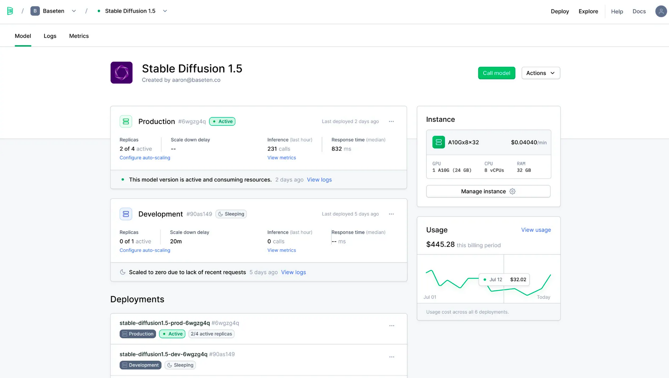Switch to the Logs tab
Image resolution: width=669 pixels, height=378 pixels.
50,36
